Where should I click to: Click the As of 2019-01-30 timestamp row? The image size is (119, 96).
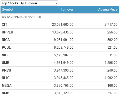pos(60,17)
